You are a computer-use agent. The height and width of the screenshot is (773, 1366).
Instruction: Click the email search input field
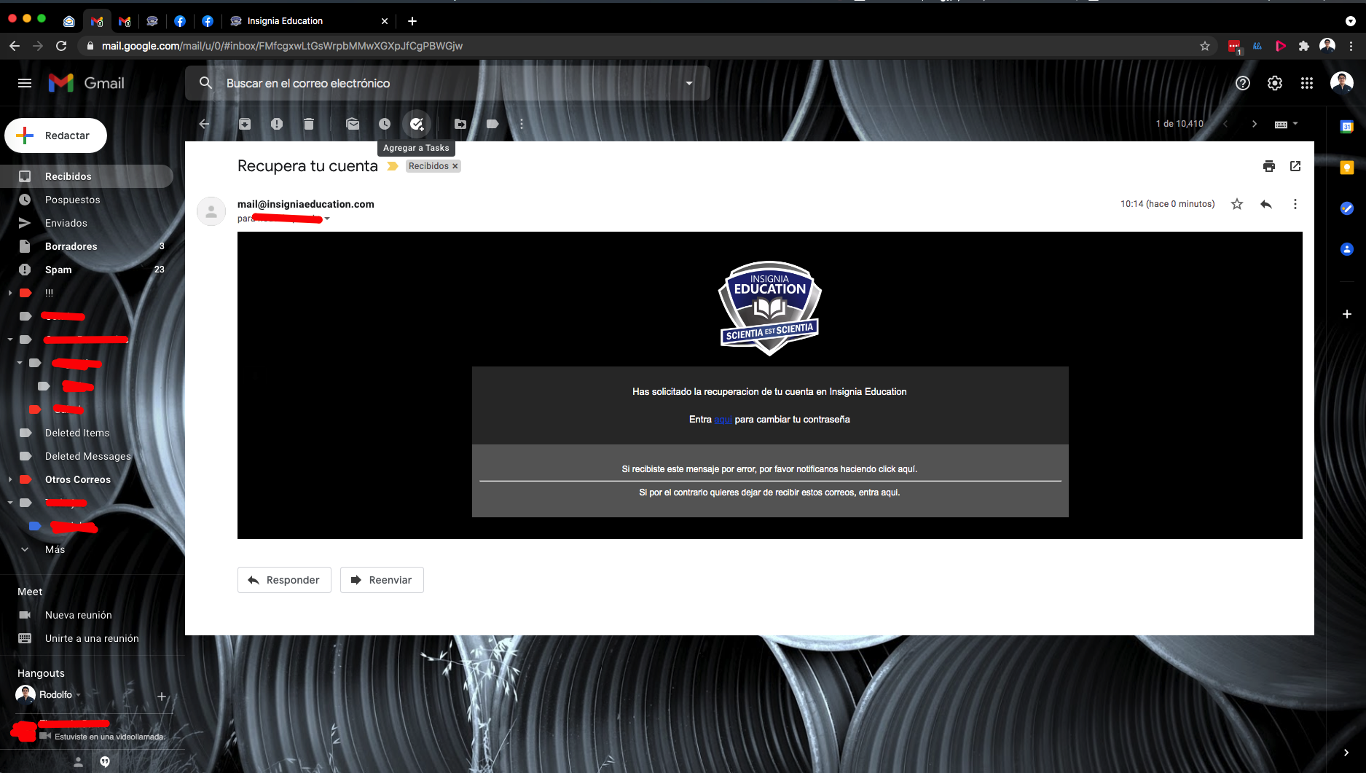click(437, 83)
